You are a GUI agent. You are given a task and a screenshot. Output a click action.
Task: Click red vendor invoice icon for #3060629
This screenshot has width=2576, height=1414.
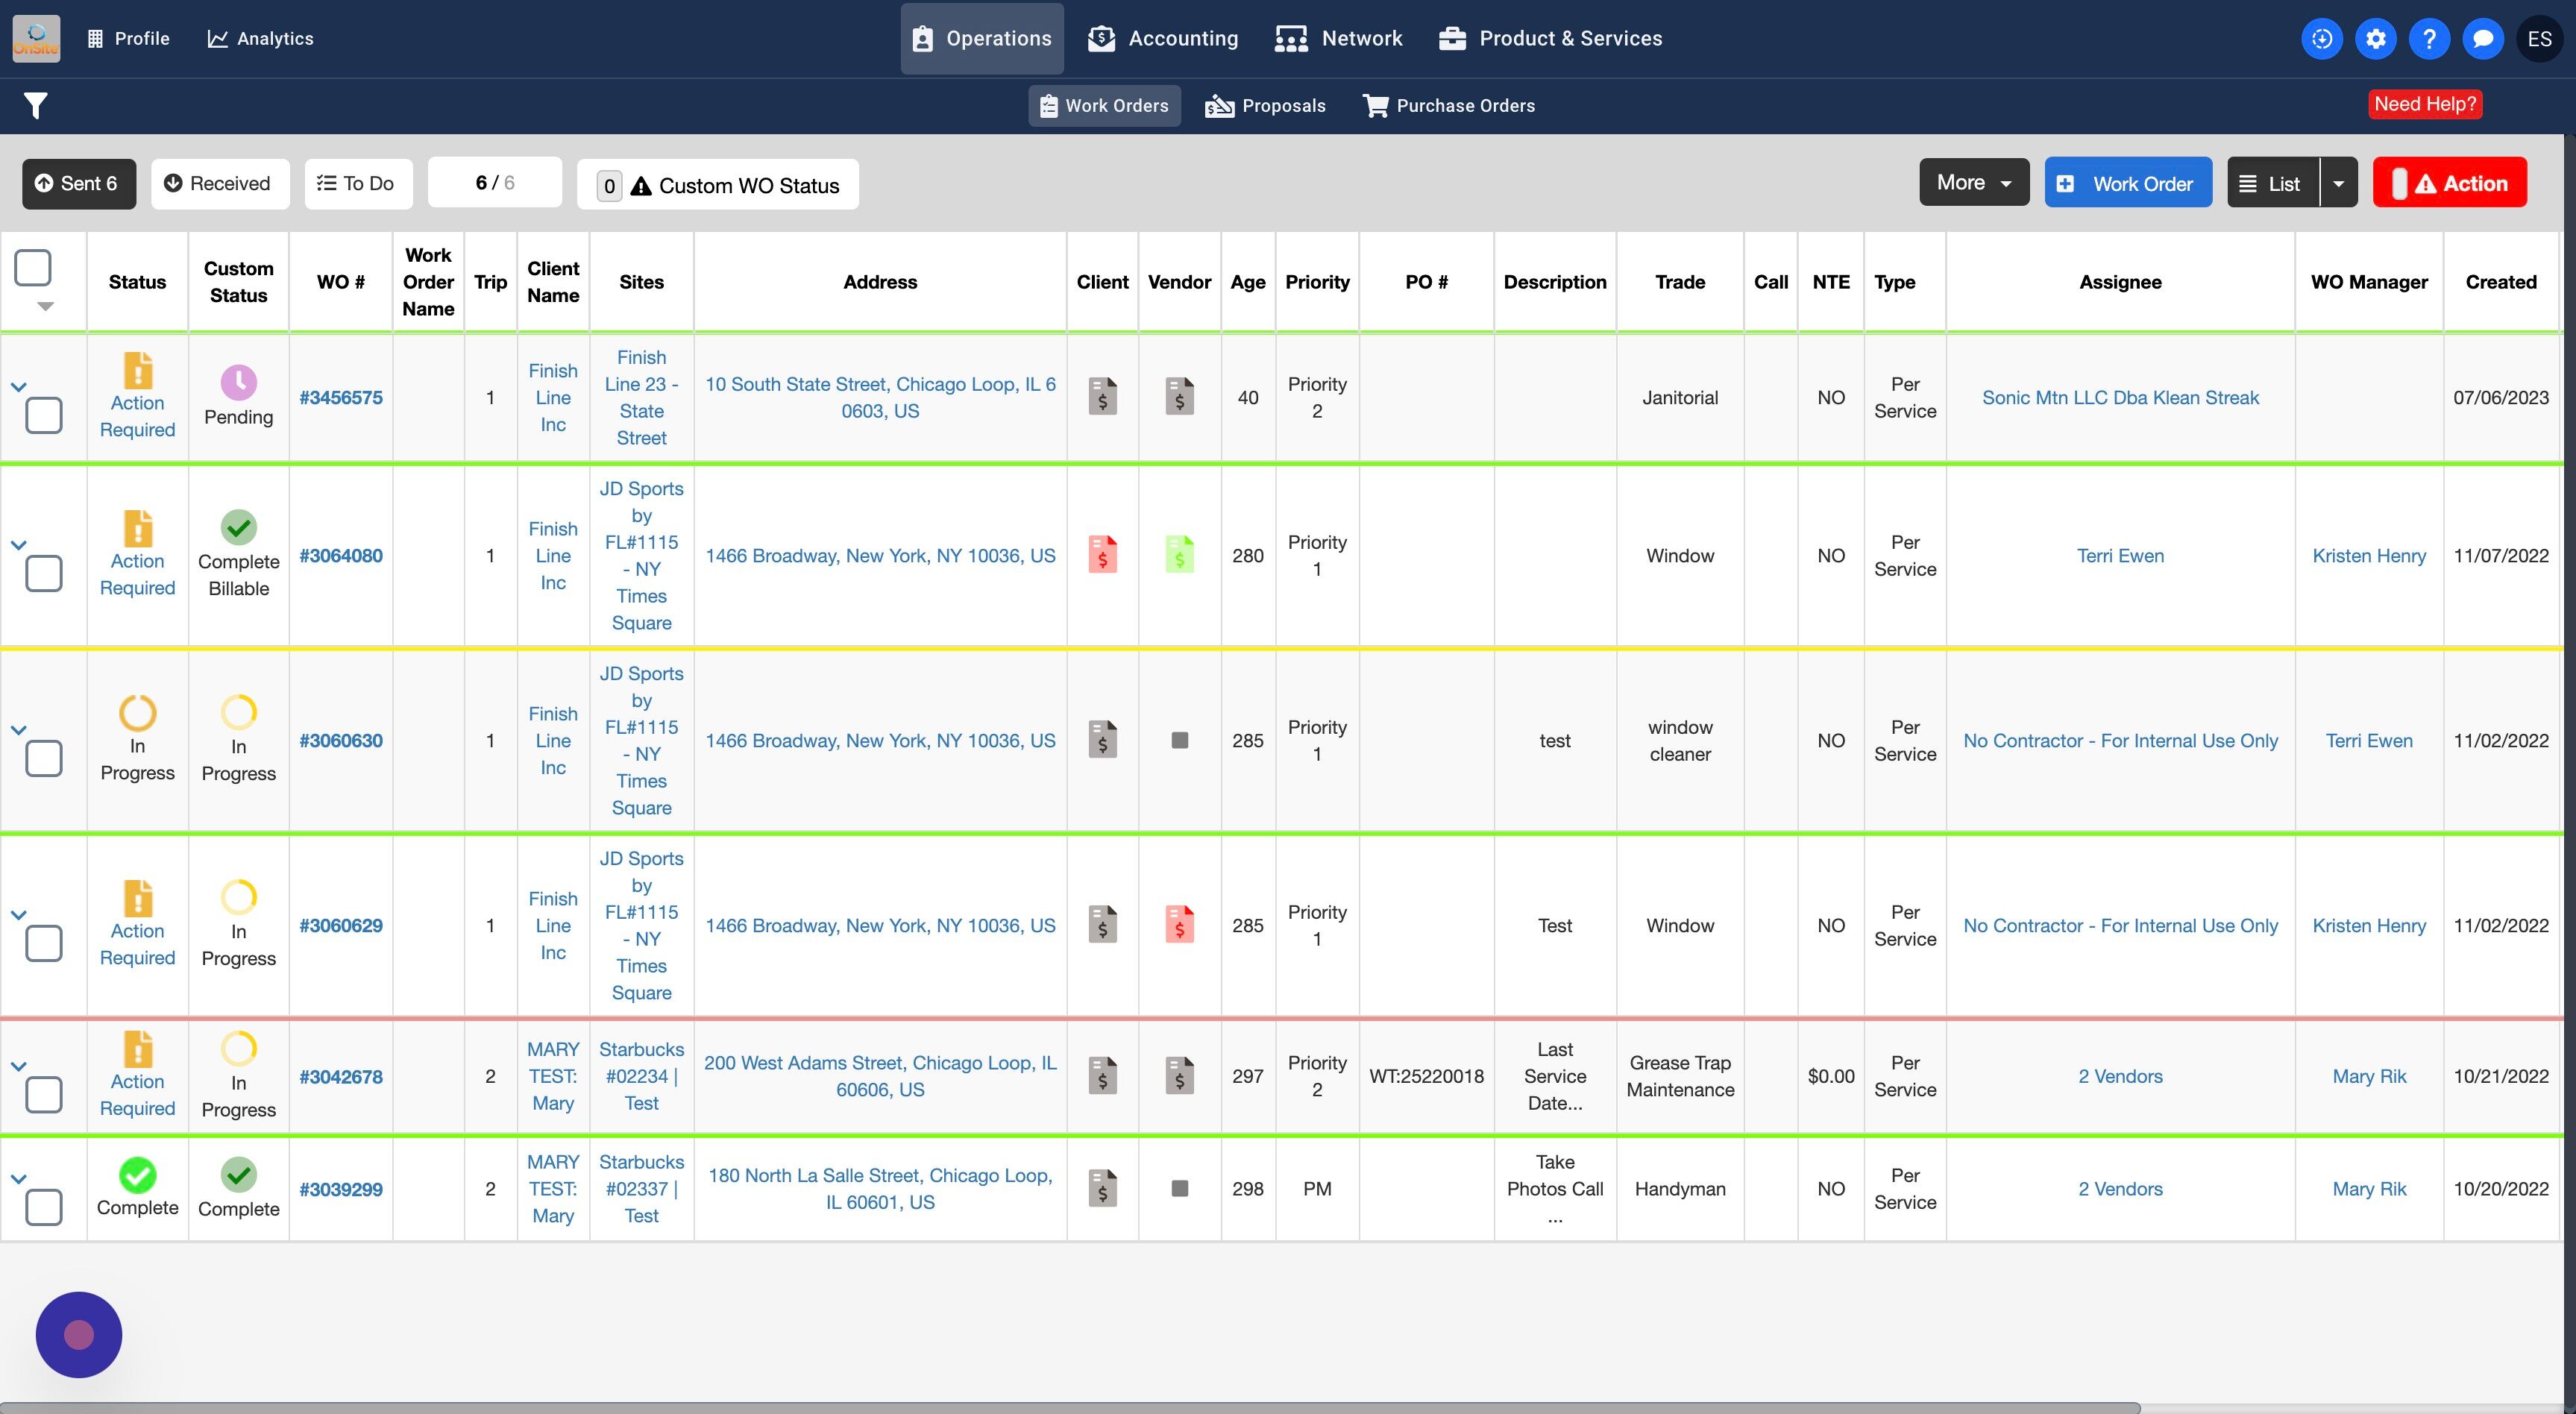pyautogui.click(x=1179, y=925)
